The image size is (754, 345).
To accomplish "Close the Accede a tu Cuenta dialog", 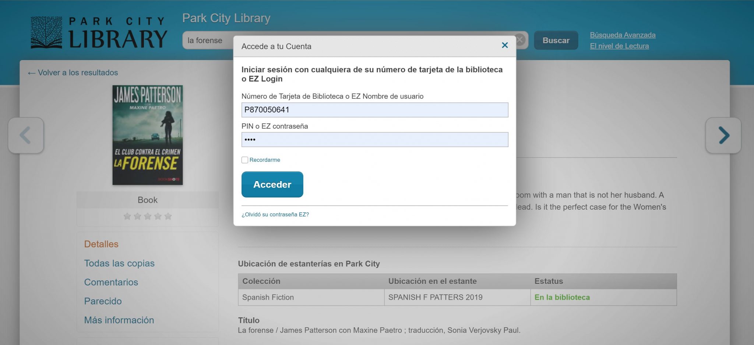I will [505, 45].
